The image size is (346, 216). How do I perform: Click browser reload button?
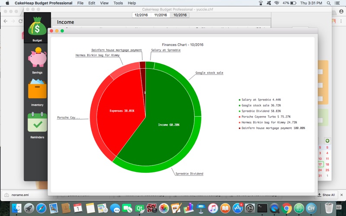[20, 21]
